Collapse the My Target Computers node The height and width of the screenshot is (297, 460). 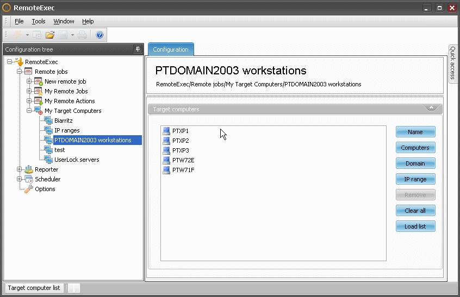(29, 111)
